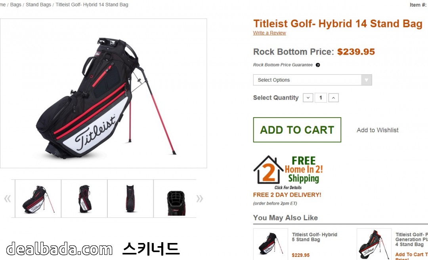
Task: Click the Free Home In 2 Shipping logo
Action: (x=288, y=173)
